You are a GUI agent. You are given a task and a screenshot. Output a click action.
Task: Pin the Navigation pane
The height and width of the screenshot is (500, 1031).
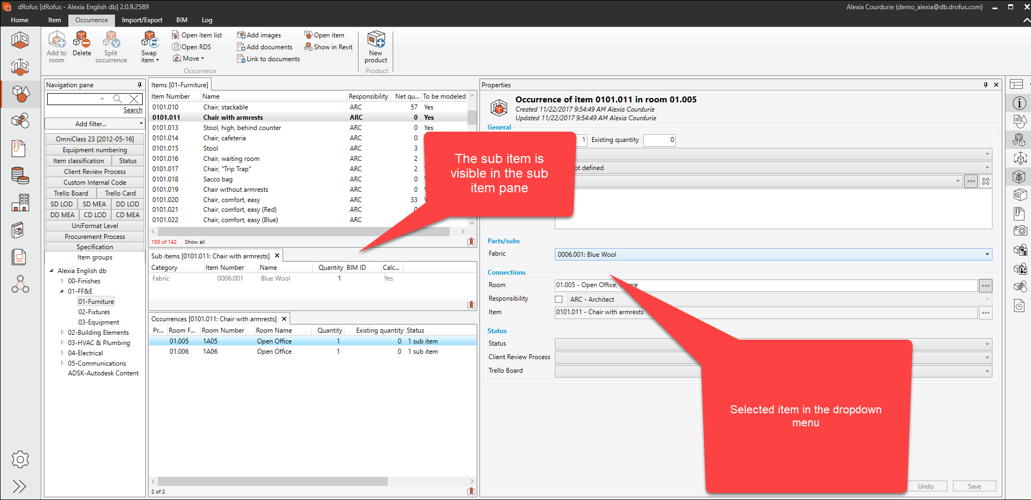tap(139, 85)
